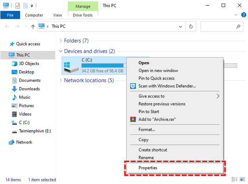248x184 pixels.
Task: Open the recent locations dropdown arrow
Action: [26, 26]
